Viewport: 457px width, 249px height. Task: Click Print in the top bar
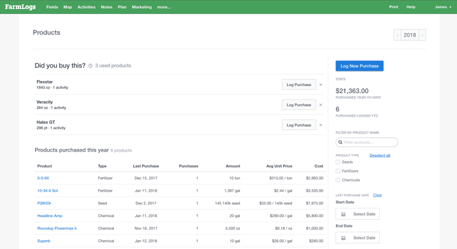pos(393,7)
